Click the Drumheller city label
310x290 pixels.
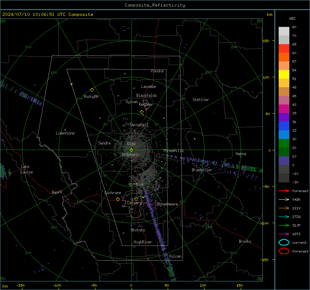[x=202, y=170]
